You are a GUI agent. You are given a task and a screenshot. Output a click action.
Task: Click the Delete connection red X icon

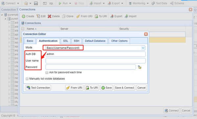click(50, 16)
